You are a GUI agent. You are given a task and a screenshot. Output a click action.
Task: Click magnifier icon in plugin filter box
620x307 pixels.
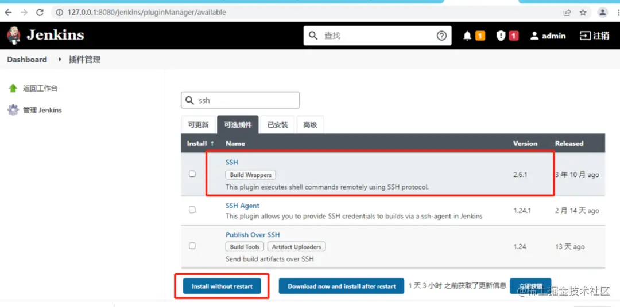click(x=190, y=100)
